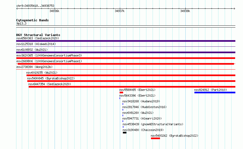The image size is (243, 149).
Task: Click the nsv6447354 red variant bar
Action: point(132,87)
